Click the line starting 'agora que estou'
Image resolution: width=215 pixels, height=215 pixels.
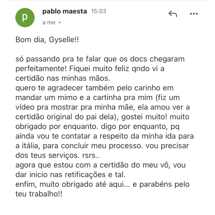pyautogui.click(x=101, y=165)
